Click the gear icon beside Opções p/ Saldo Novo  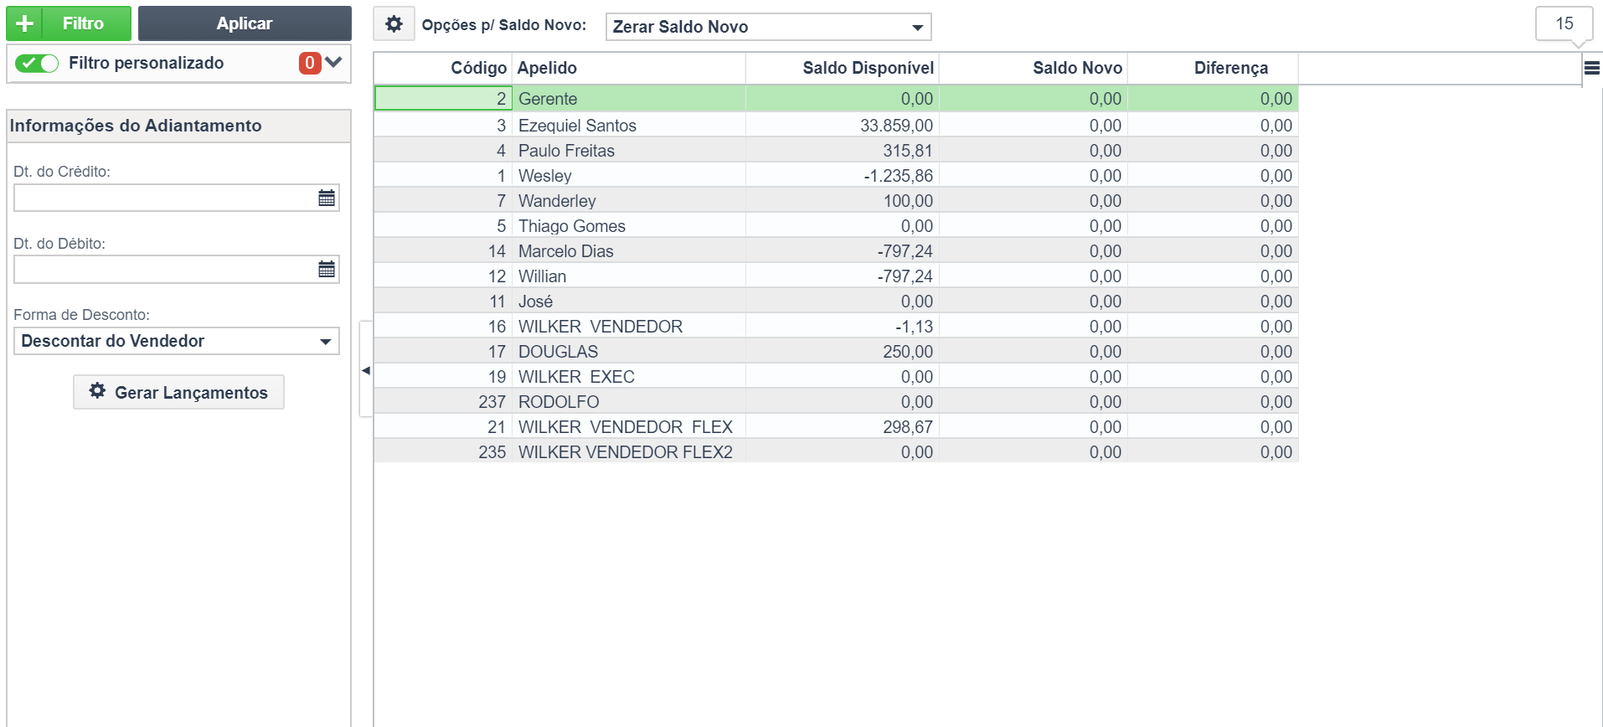[x=394, y=24]
